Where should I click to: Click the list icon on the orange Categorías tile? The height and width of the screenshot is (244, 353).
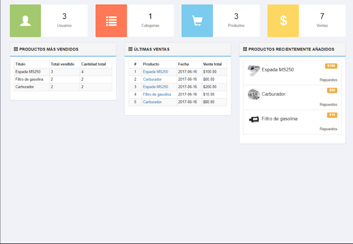pyautogui.click(x=111, y=21)
